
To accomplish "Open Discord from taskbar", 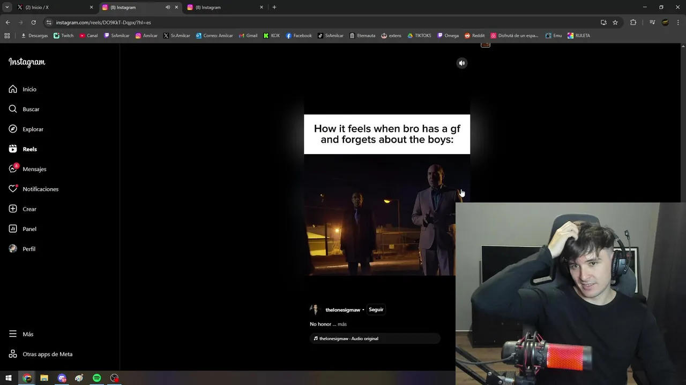I will click(x=62, y=378).
